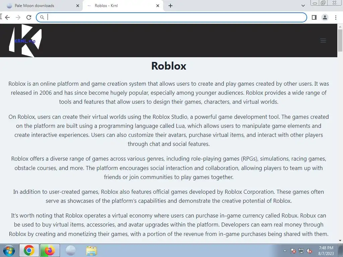Viewport: 343px width, 257px height.
Task: Click the Roblox page heading
Action: tap(169, 66)
